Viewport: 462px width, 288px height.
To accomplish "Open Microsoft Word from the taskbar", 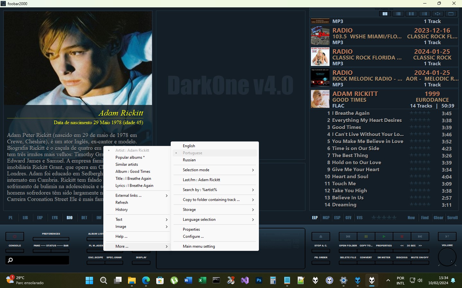I will click(188, 281).
